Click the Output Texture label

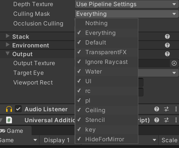(34, 63)
